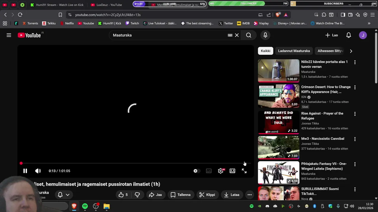Screen dimensions: 378x212
Task: Show hidden bookmarks chevron
Action: (369, 23)
